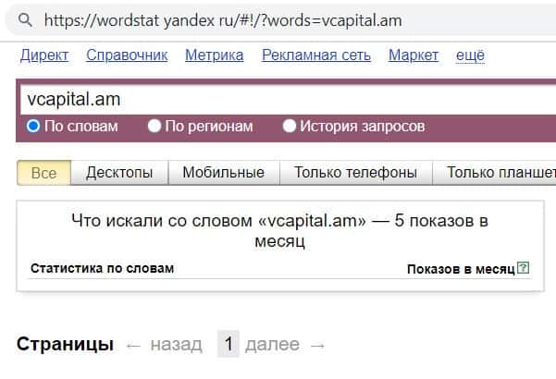Select the История запросов radio button
Screen dimensions: 556x379
pyautogui.click(x=290, y=126)
